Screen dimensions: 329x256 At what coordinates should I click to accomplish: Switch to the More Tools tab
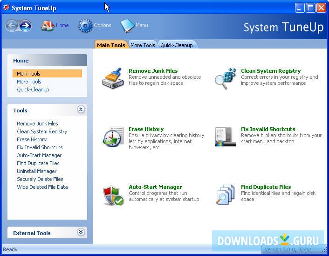click(x=143, y=45)
